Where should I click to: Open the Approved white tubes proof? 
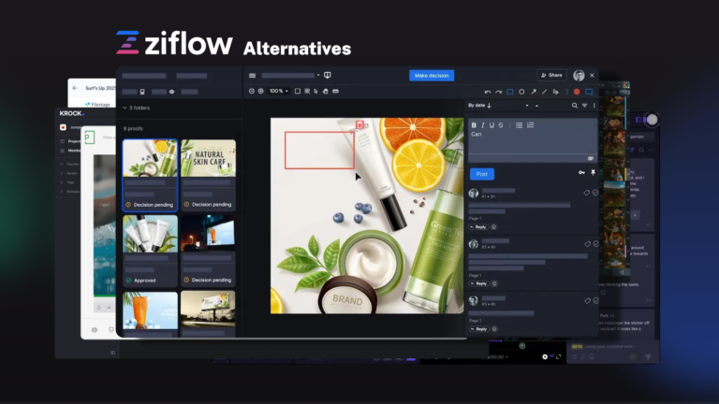pos(150,234)
